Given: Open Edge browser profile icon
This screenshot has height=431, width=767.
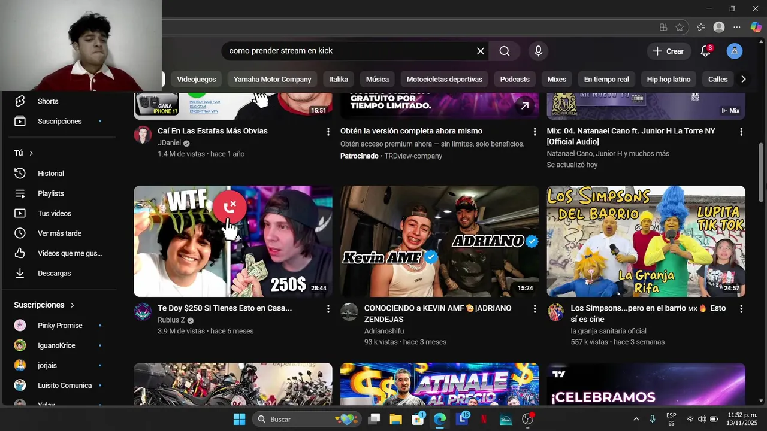Looking at the screenshot, I should [719, 27].
